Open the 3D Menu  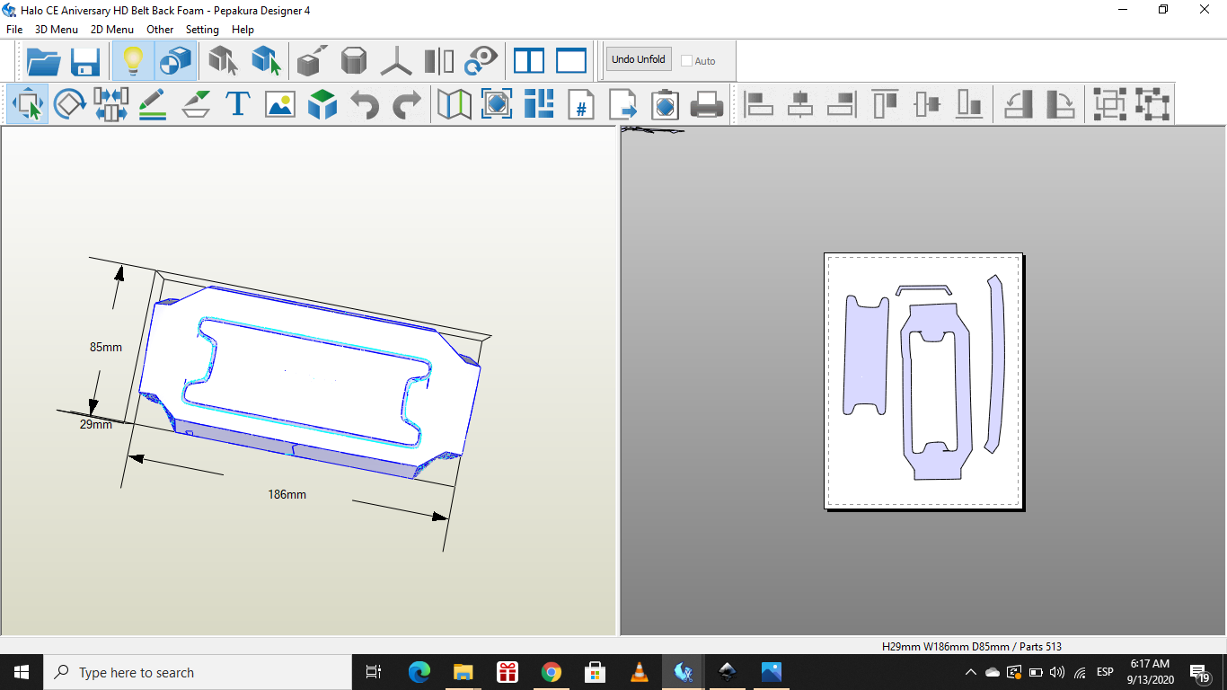click(x=56, y=30)
